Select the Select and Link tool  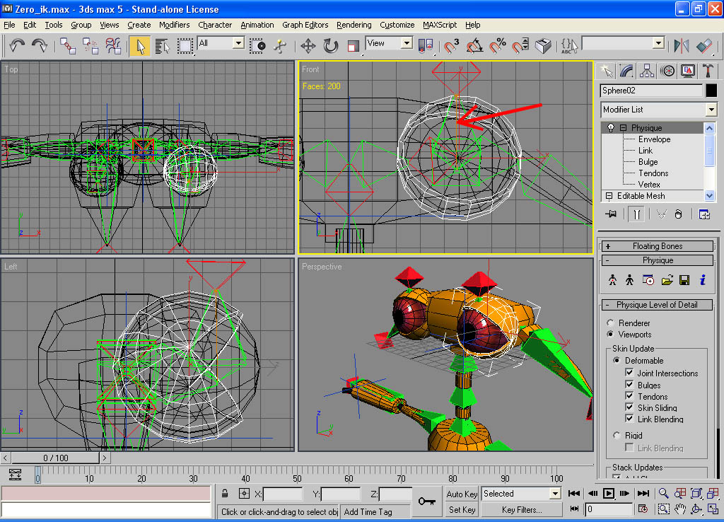(x=68, y=46)
